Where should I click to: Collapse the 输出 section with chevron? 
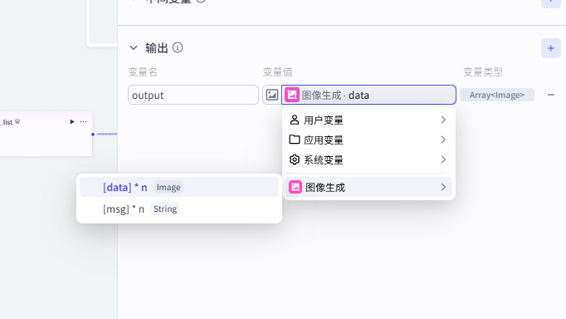pos(133,47)
